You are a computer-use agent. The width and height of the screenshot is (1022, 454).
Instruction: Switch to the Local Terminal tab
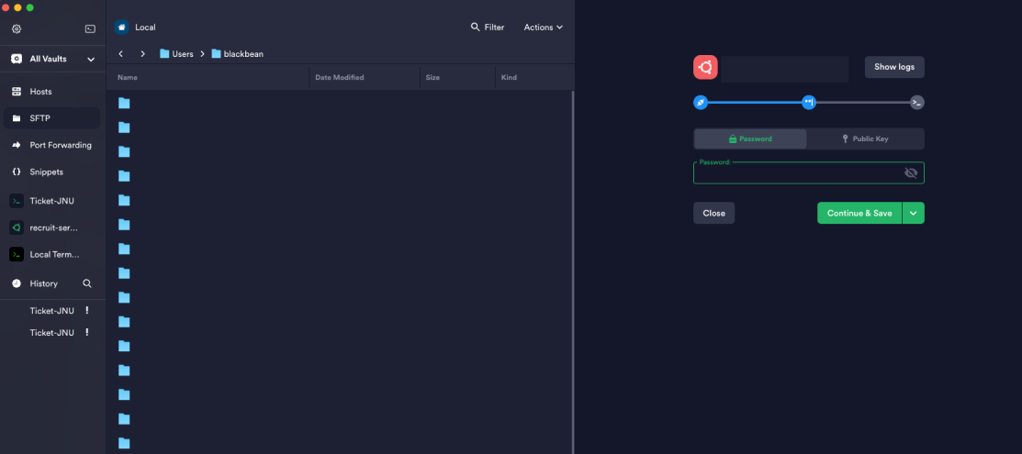pos(52,255)
